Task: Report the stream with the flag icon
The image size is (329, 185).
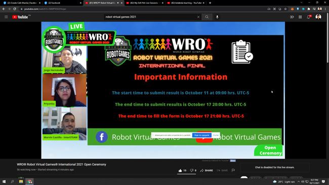Action: 233,170
